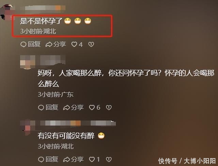
Task: Open the last commenter's blurred username
Action: point(78,123)
